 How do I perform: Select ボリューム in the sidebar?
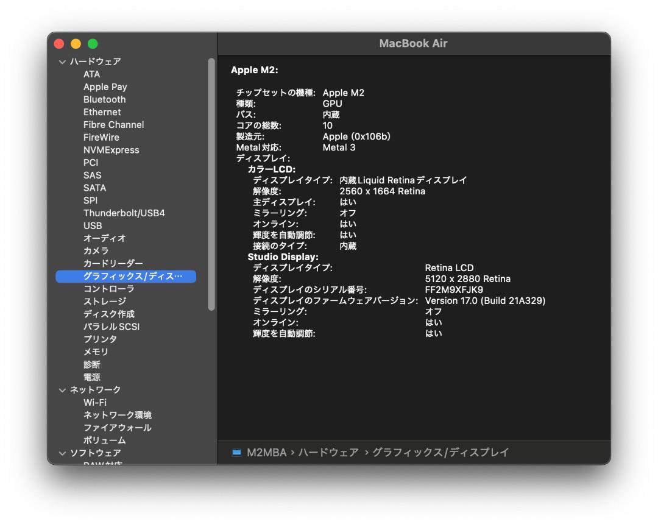[x=105, y=440]
